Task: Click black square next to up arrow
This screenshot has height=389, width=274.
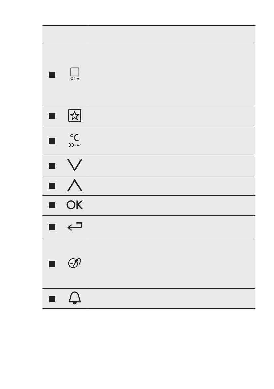Action: pos(52,186)
